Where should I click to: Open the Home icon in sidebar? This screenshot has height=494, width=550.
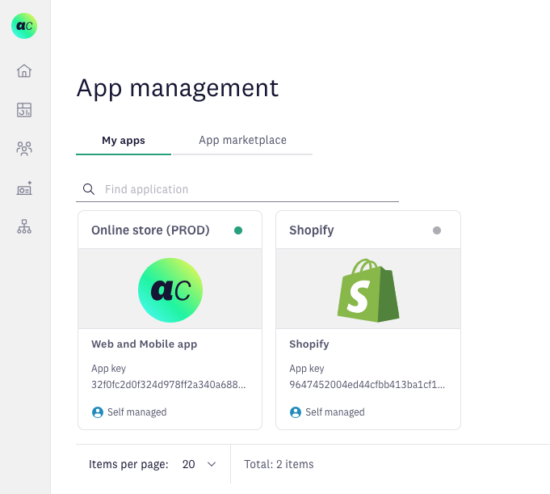24,71
